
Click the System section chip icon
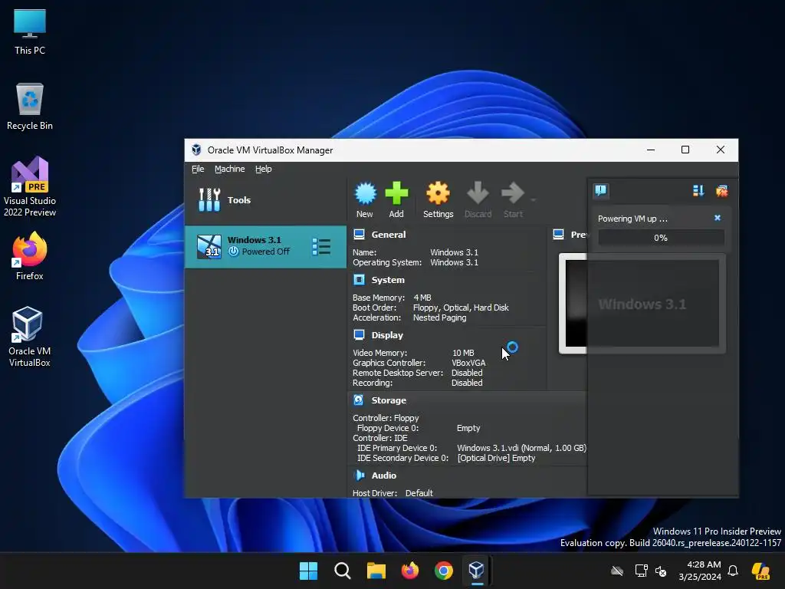tap(359, 279)
